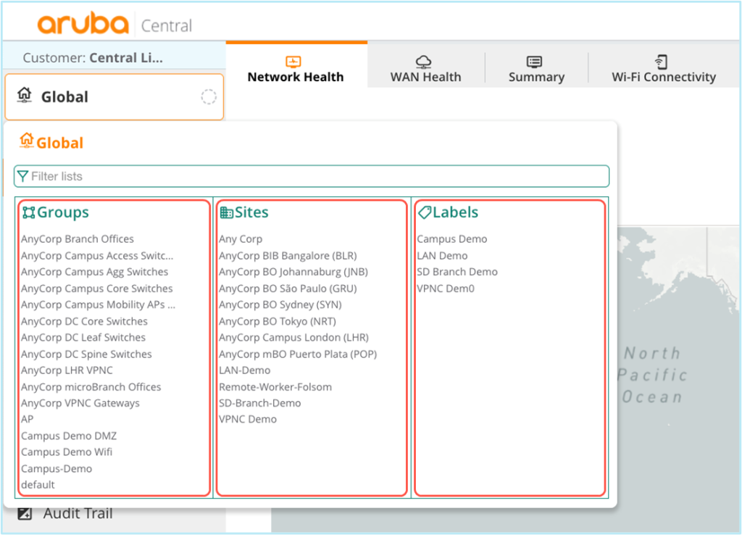Screen dimensions: 742x535
Task: Click the Labels tag icon
Action: (425, 212)
